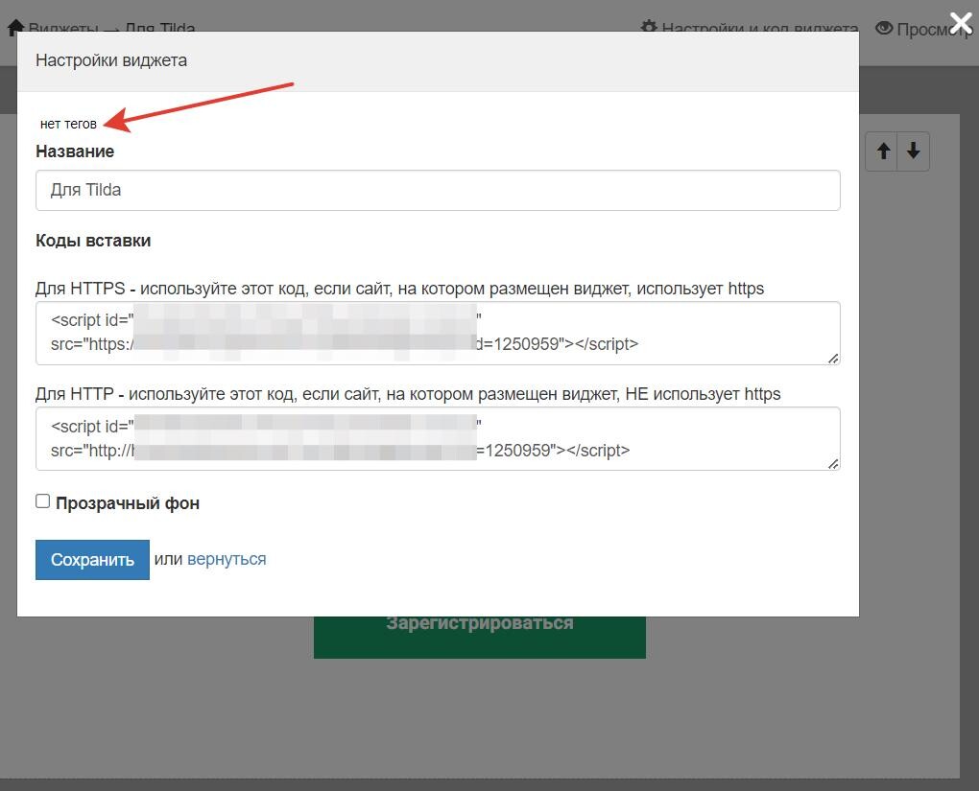Image resolution: width=979 pixels, height=791 pixels.
Task: Grab the resize handle of HTTPS code box
Action: point(833,358)
